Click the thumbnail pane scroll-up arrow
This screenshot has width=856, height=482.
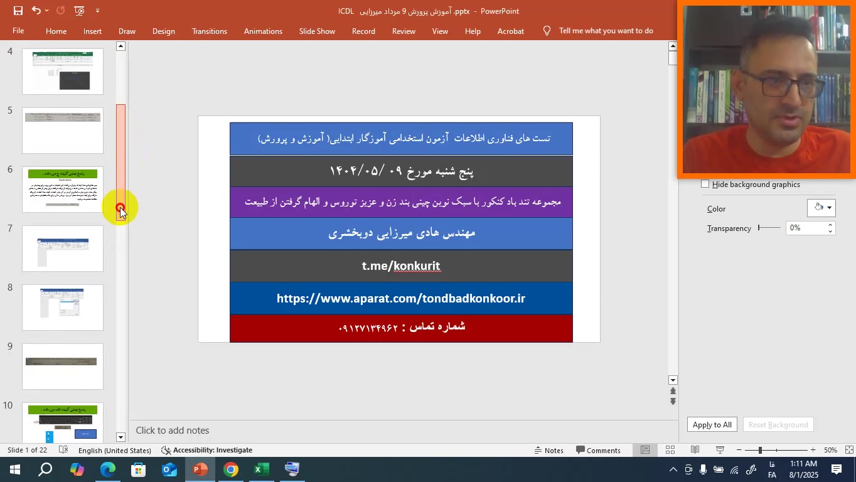120,46
